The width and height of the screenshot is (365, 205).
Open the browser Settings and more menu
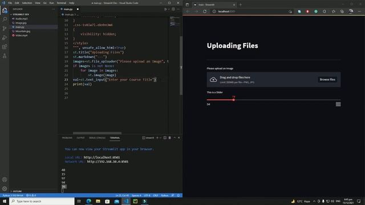(x=360, y=11)
